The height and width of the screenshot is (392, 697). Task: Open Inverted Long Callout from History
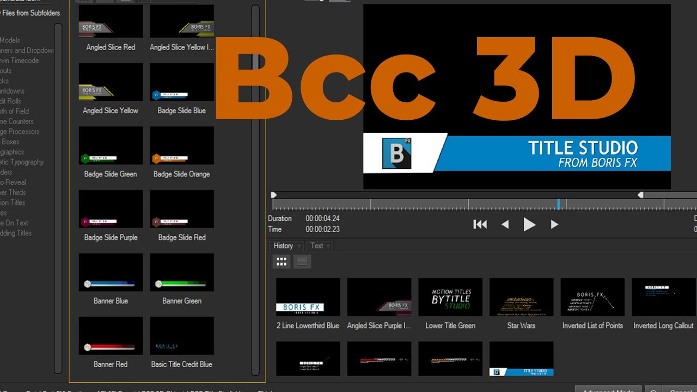tap(664, 304)
